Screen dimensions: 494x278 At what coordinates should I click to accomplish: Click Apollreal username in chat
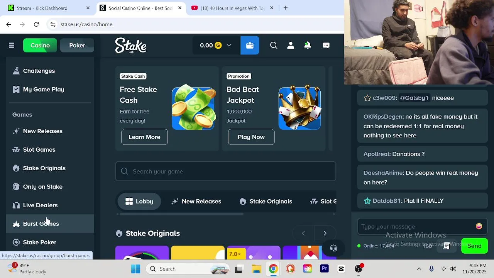376,154
